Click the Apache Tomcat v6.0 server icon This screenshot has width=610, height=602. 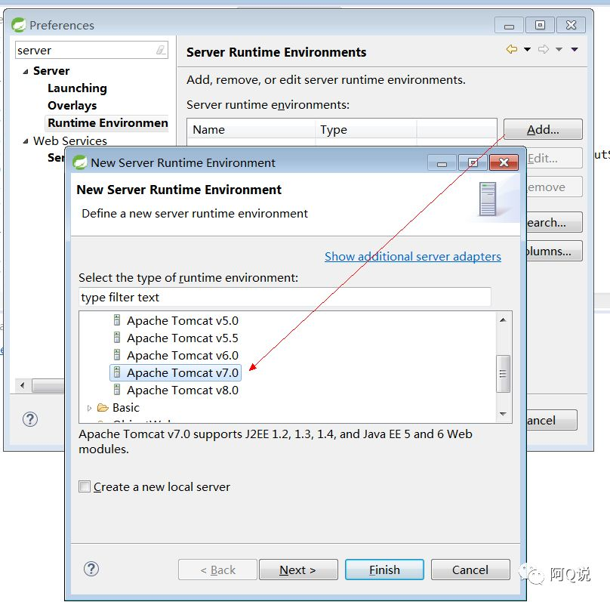[x=117, y=355]
